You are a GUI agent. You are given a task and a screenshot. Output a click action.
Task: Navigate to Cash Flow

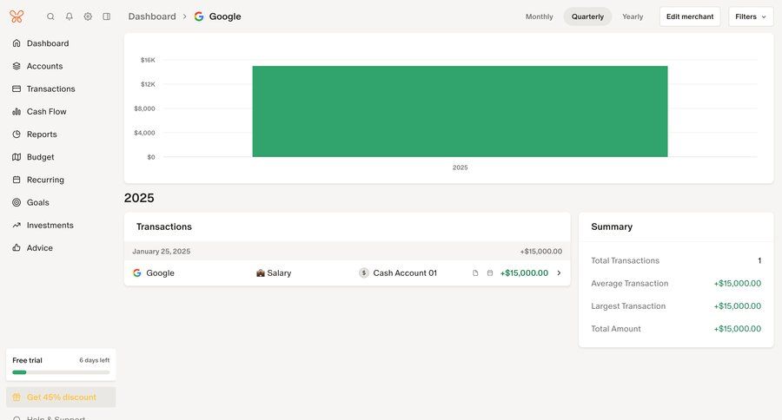point(46,112)
